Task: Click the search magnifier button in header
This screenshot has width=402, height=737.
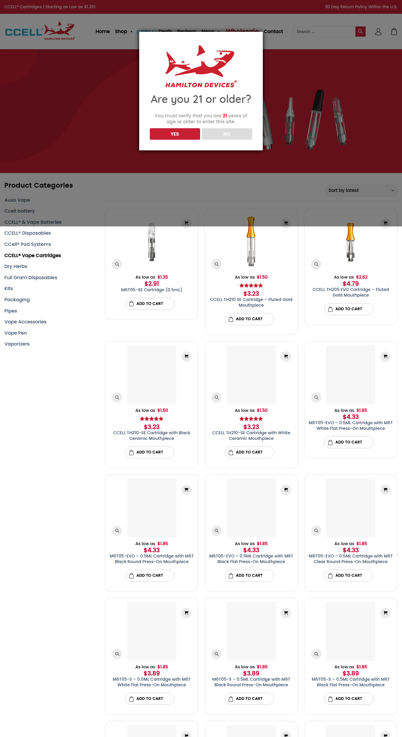Action: pos(360,32)
